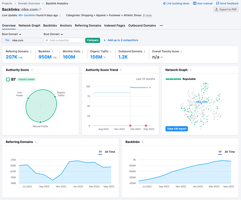The width and height of the screenshot is (241, 200).
Task: Switch to the Backlinks tab
Action: (50, 26)
